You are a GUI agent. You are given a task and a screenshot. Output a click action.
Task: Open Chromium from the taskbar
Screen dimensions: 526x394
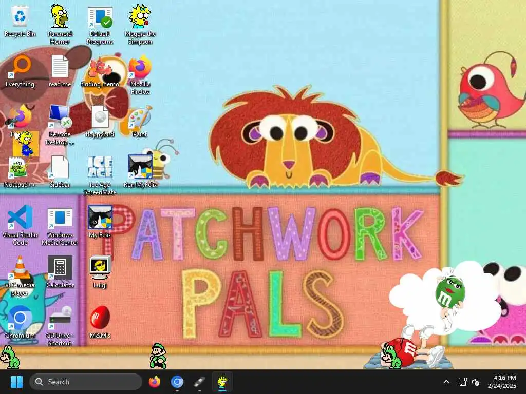tap(177, 382)
